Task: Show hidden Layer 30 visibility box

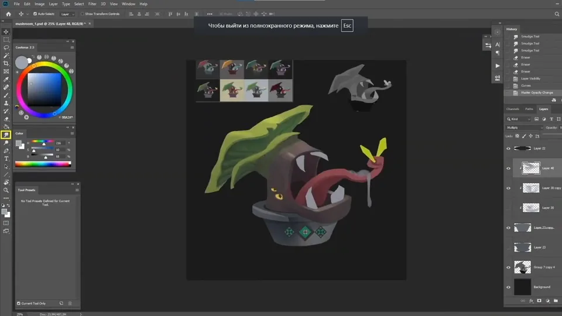Action: pyautogui.click(x=508, y=208)
